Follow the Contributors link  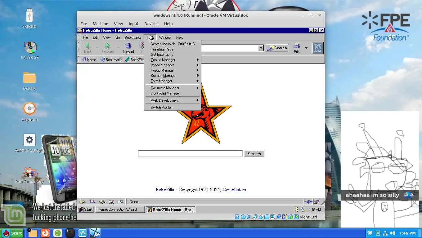click(234, 190)
